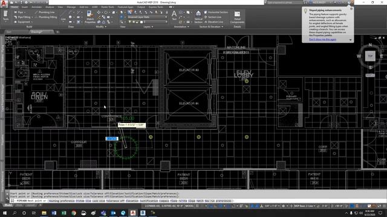
Task: Click the Elevation Line tool
Action: pos(213,22)
